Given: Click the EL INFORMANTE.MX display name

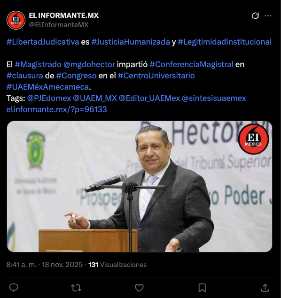Looking at the screenshot, I should pos(64,15).
